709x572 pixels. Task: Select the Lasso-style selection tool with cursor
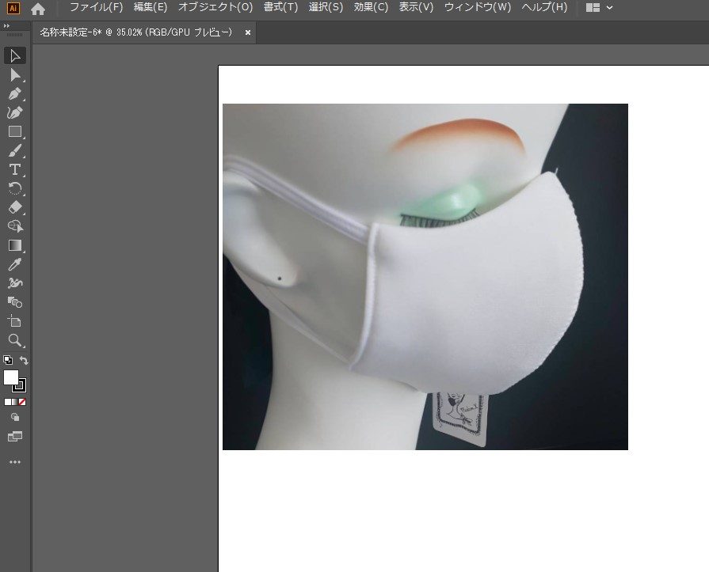(x=15, y=226)
